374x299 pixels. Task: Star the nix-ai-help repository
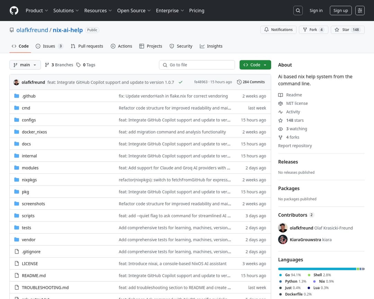[x=348, y=29]
